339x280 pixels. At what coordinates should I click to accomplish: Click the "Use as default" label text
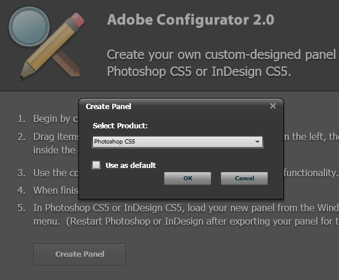[x=131, y=166]
